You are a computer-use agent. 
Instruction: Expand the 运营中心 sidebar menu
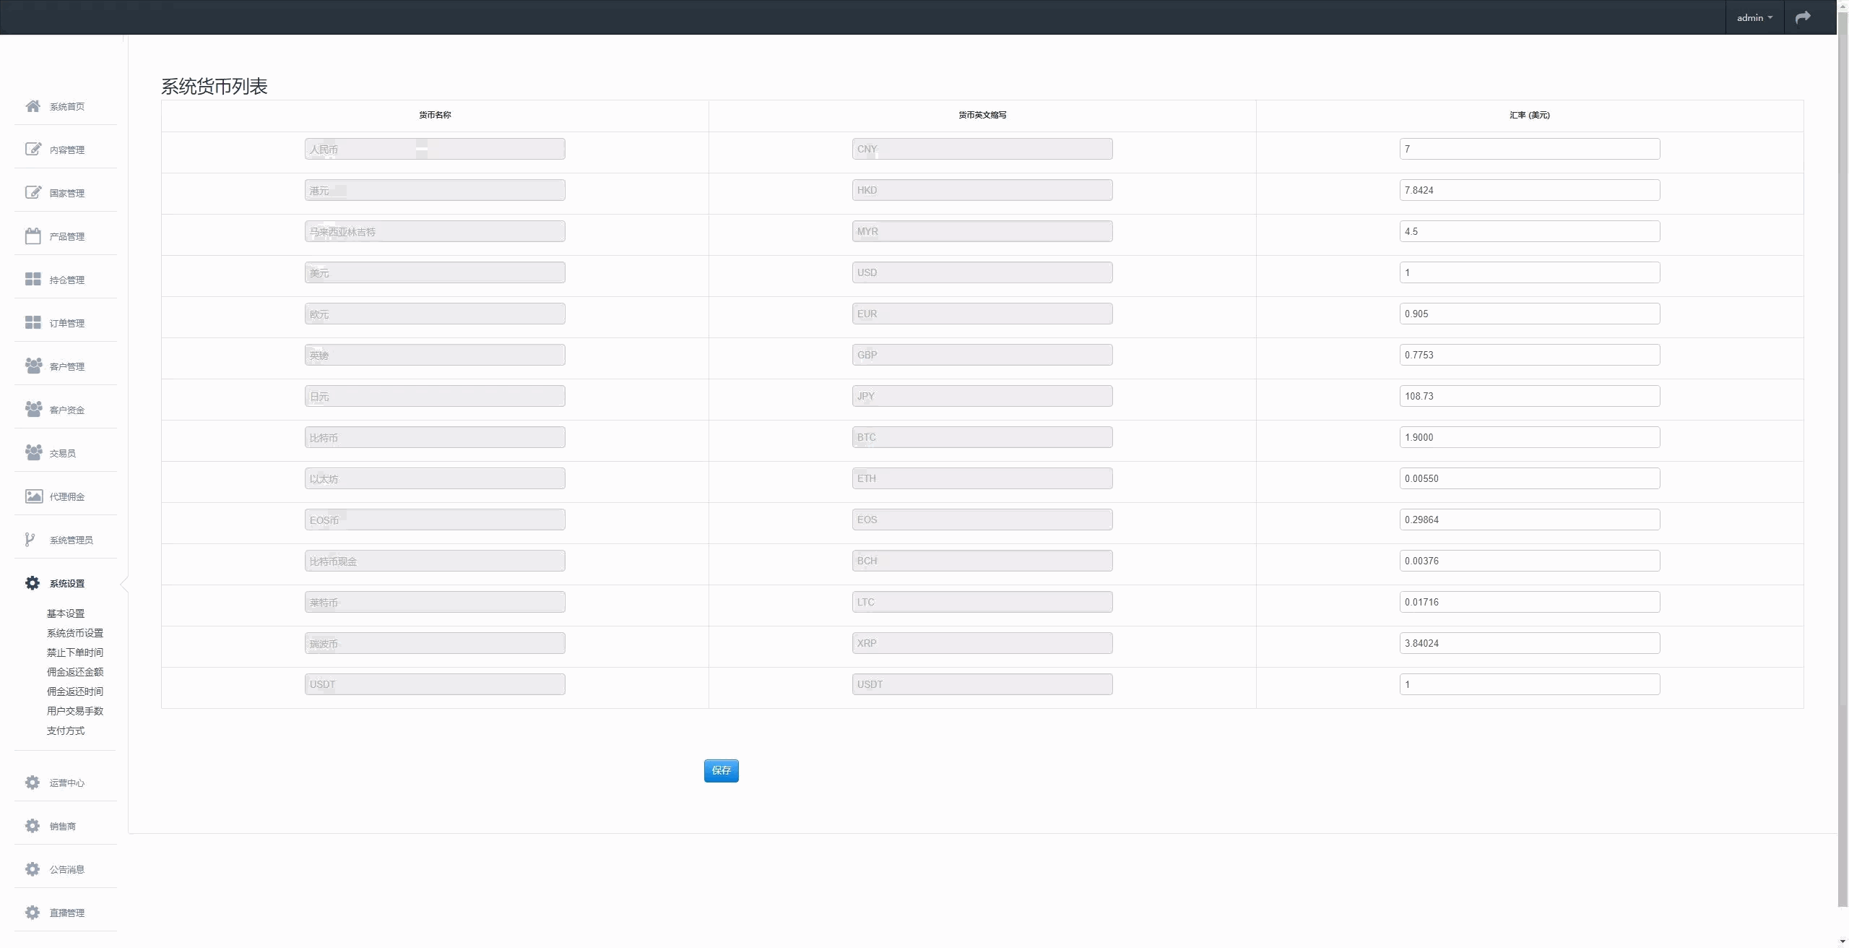coord(66,783)
